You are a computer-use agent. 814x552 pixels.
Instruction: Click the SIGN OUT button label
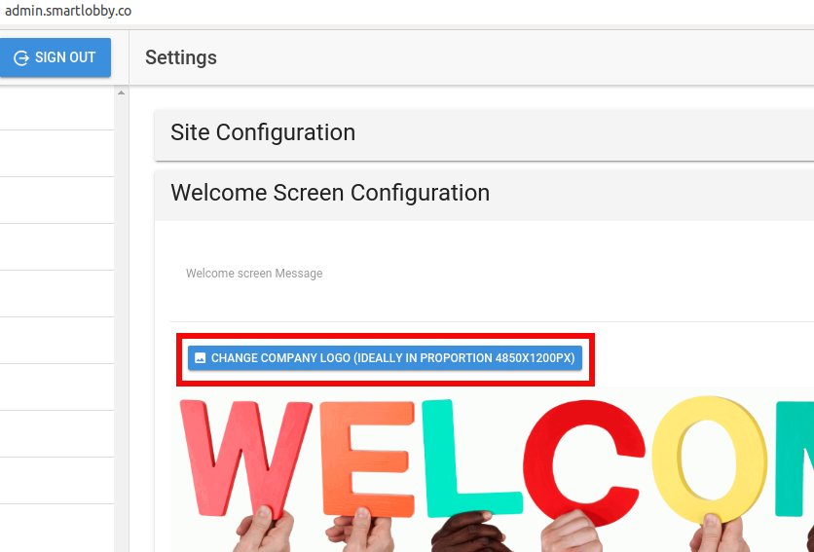pos(65,57)
